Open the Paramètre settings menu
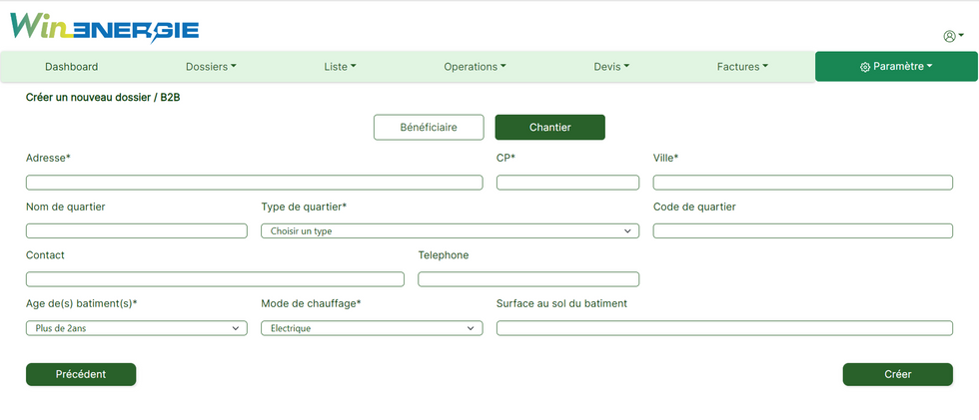The height and width of the screenshot is (420, 979). click(895, 67)
